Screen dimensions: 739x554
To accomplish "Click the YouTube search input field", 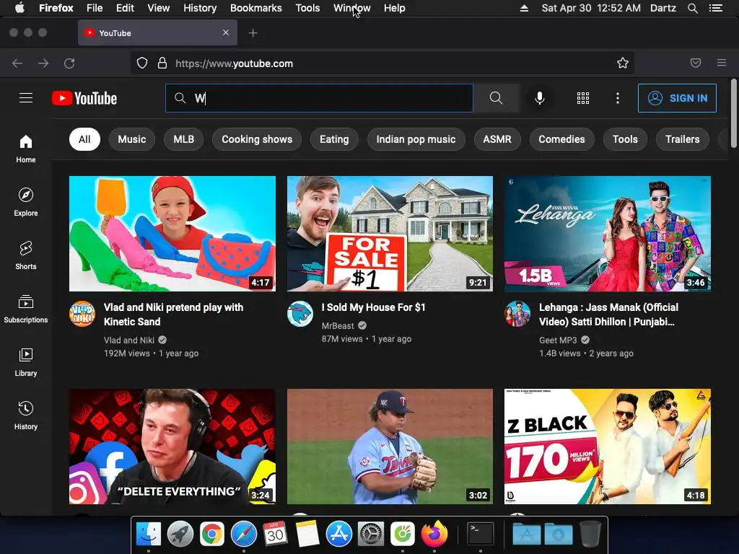I will 319,98.
